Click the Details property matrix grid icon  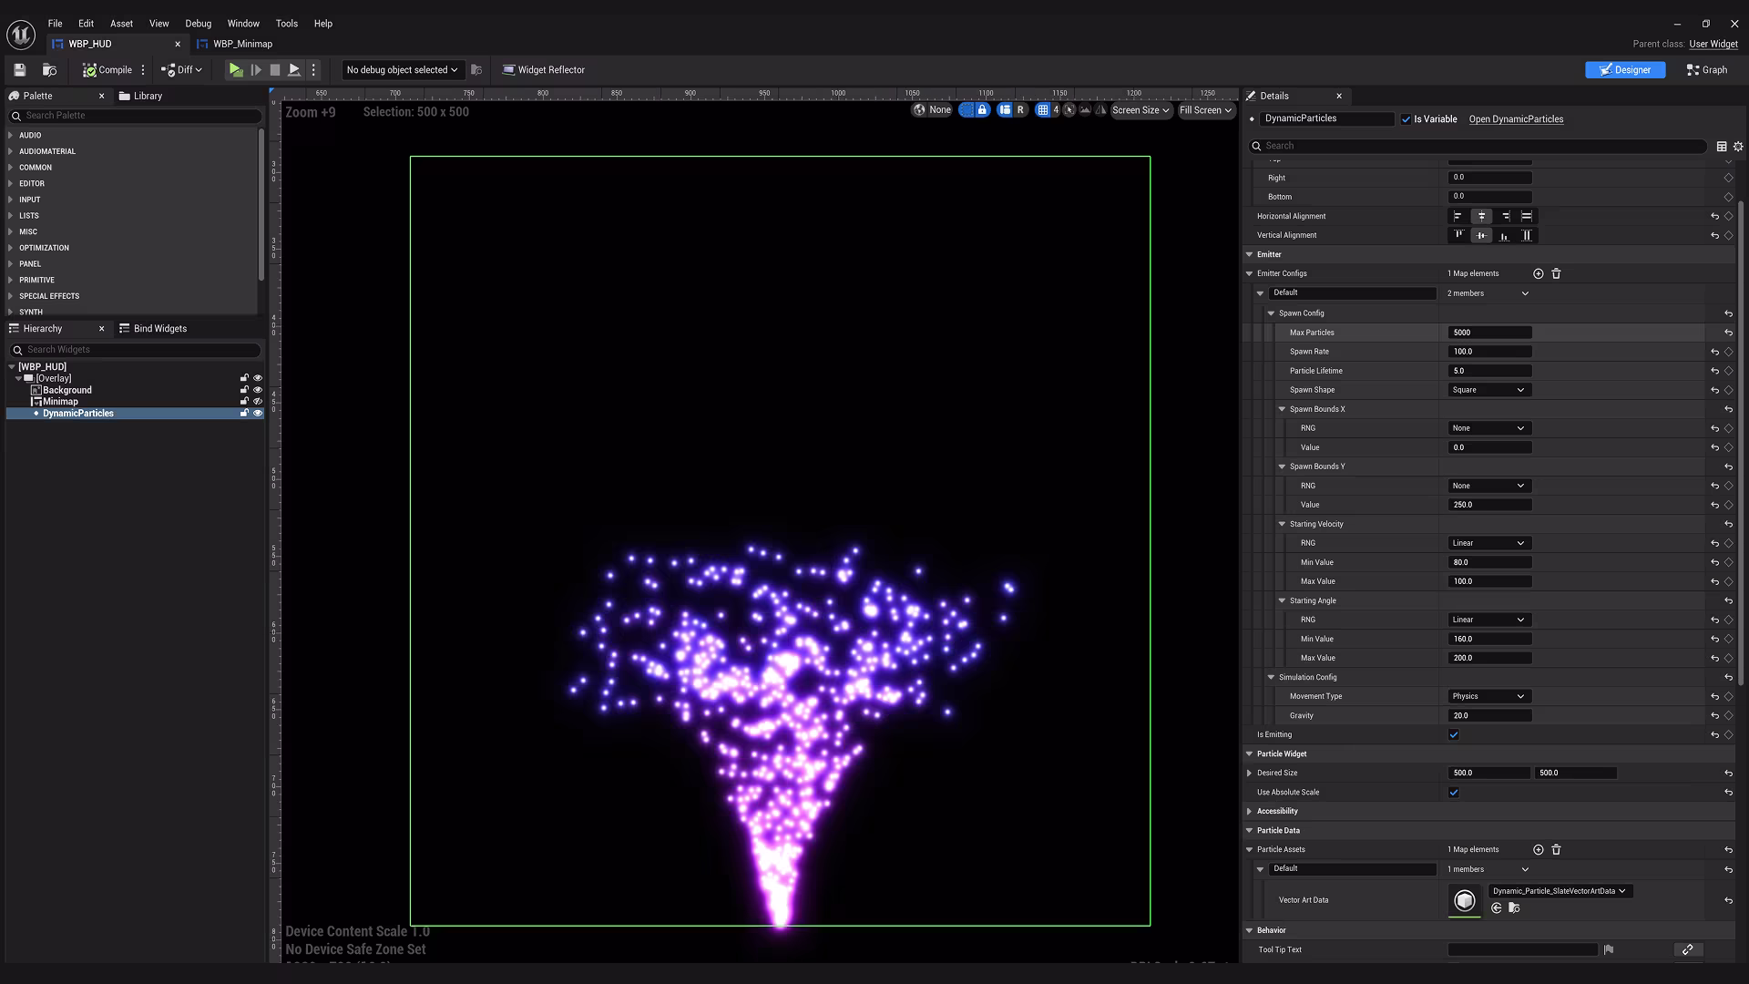click(x=1722, y=146)
